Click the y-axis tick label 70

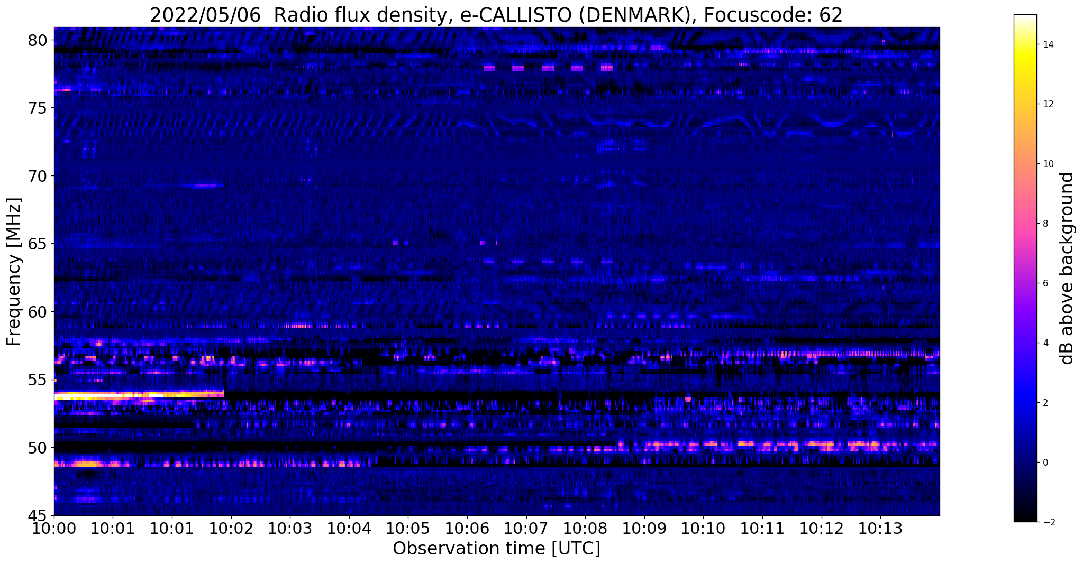point(37,176)
